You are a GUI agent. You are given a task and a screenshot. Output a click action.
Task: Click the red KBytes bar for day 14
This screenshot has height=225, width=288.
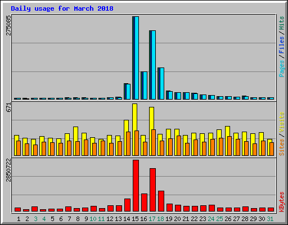tap(127, 205)
